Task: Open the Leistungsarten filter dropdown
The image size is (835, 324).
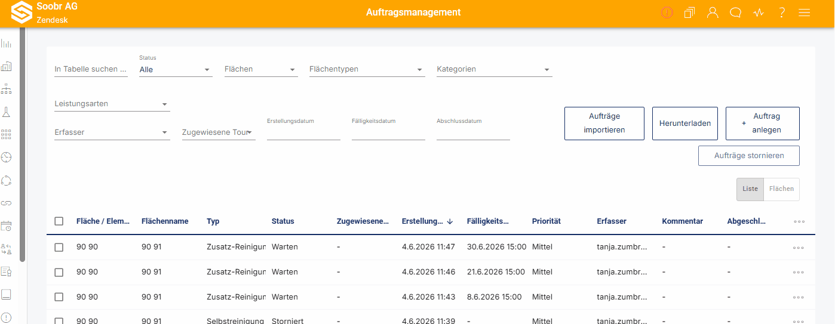Action: [x=112, y=104]
